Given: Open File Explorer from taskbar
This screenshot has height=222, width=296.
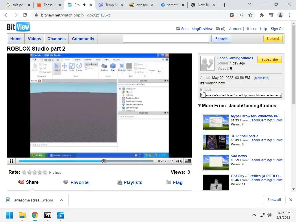Looking at the screenshot, I should click(x=22, y=215).
